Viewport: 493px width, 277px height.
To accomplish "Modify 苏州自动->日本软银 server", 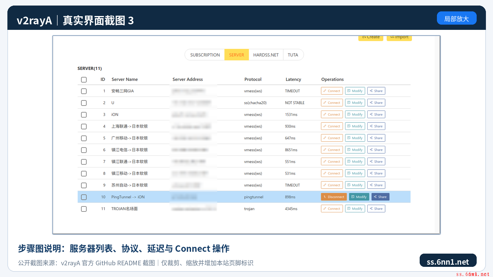I will click(355, 185).
